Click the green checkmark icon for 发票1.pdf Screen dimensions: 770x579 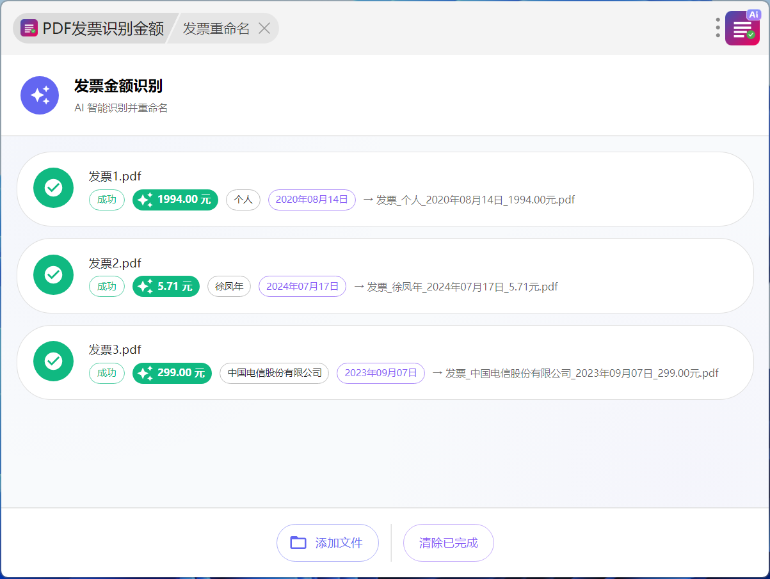(53, 188)
